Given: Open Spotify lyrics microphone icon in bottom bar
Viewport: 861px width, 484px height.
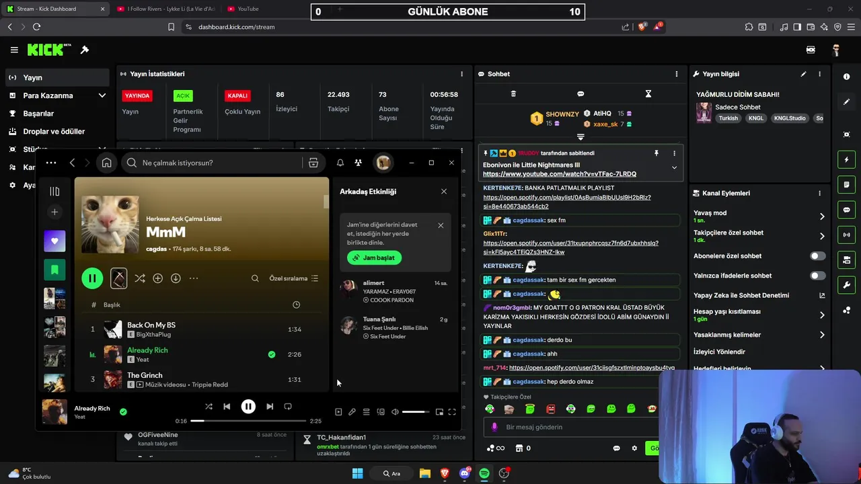Looking at the screenshot, I should 352,412.
